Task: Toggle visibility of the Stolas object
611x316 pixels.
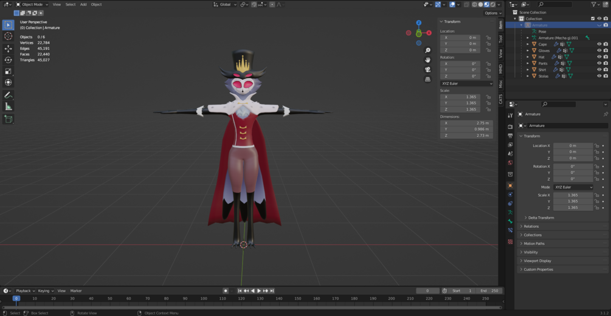Action: click(x=599, y=76)
